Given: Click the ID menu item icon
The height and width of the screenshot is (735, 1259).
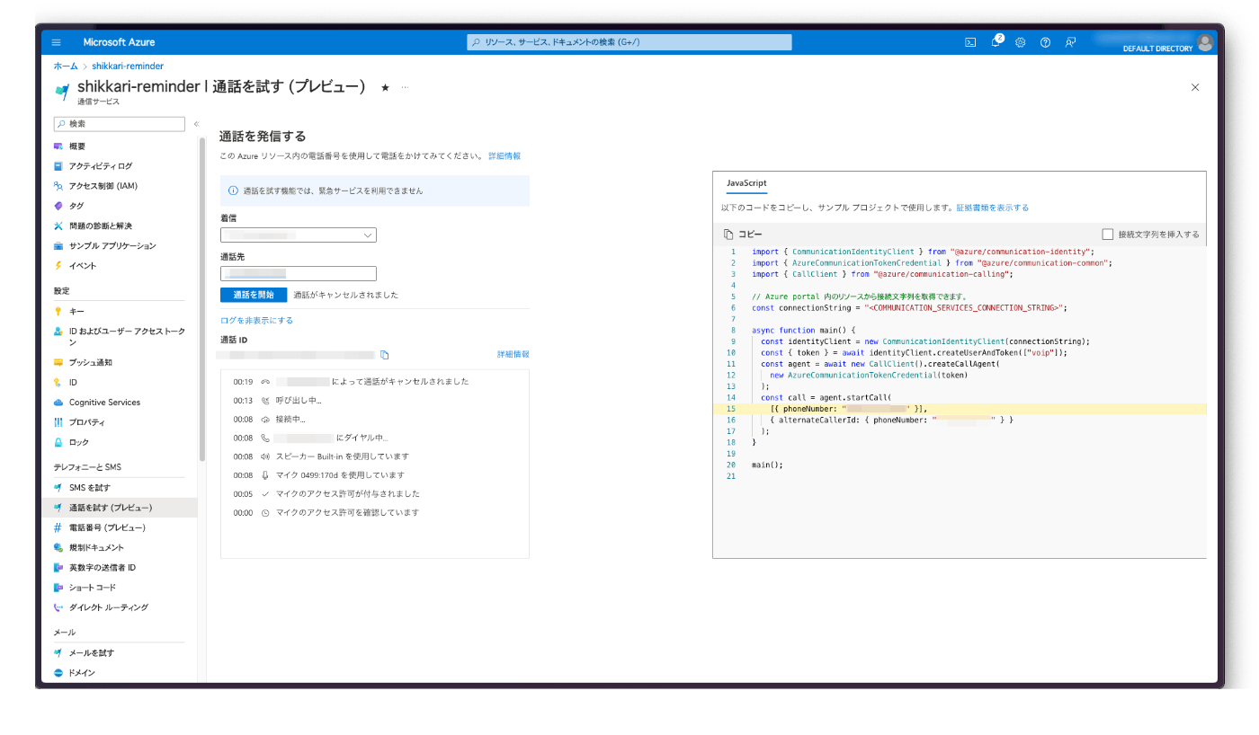Looking at the screenshot, I should [58, 383].
